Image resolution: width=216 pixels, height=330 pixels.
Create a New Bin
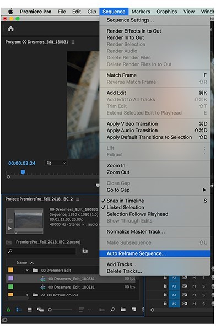click(123, 310)
